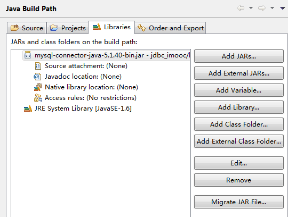Click the Add Class Folder... button
288x217 pixels.
tap(239, 124)
